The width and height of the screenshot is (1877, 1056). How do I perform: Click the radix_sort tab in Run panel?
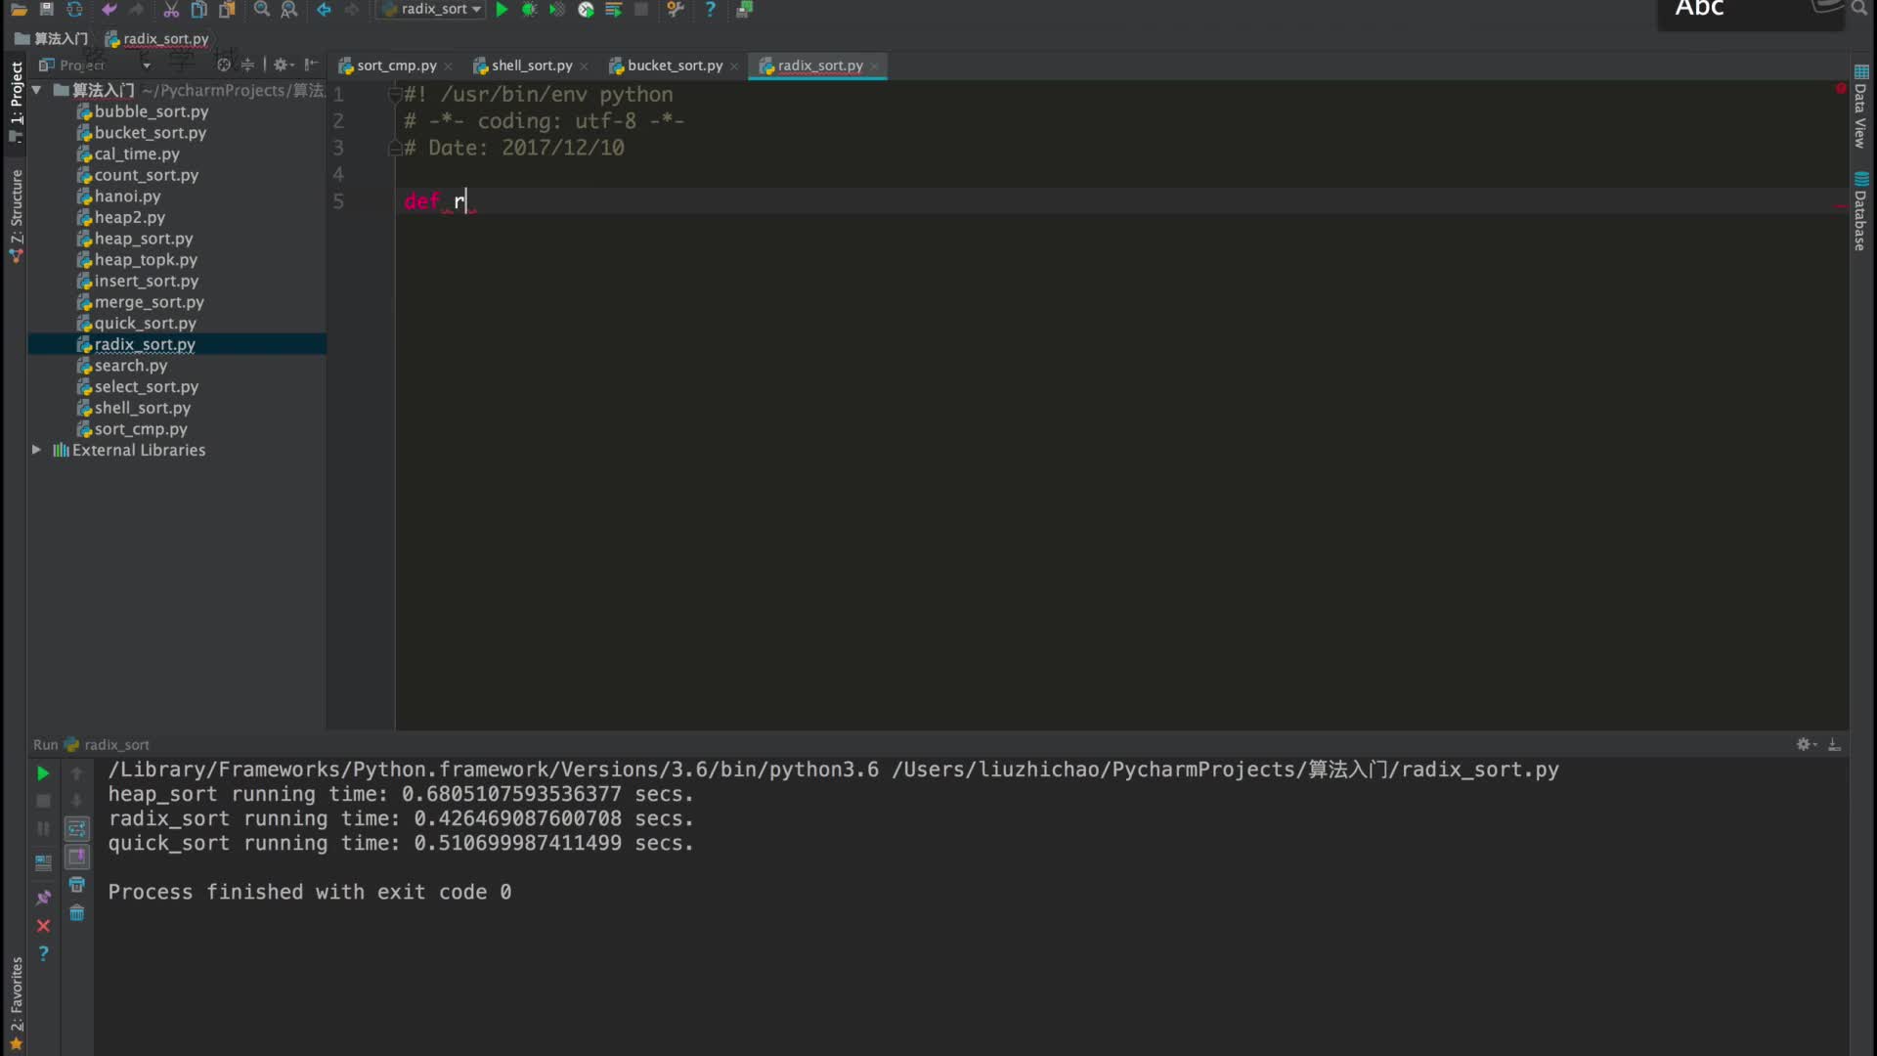coord(107,744)
